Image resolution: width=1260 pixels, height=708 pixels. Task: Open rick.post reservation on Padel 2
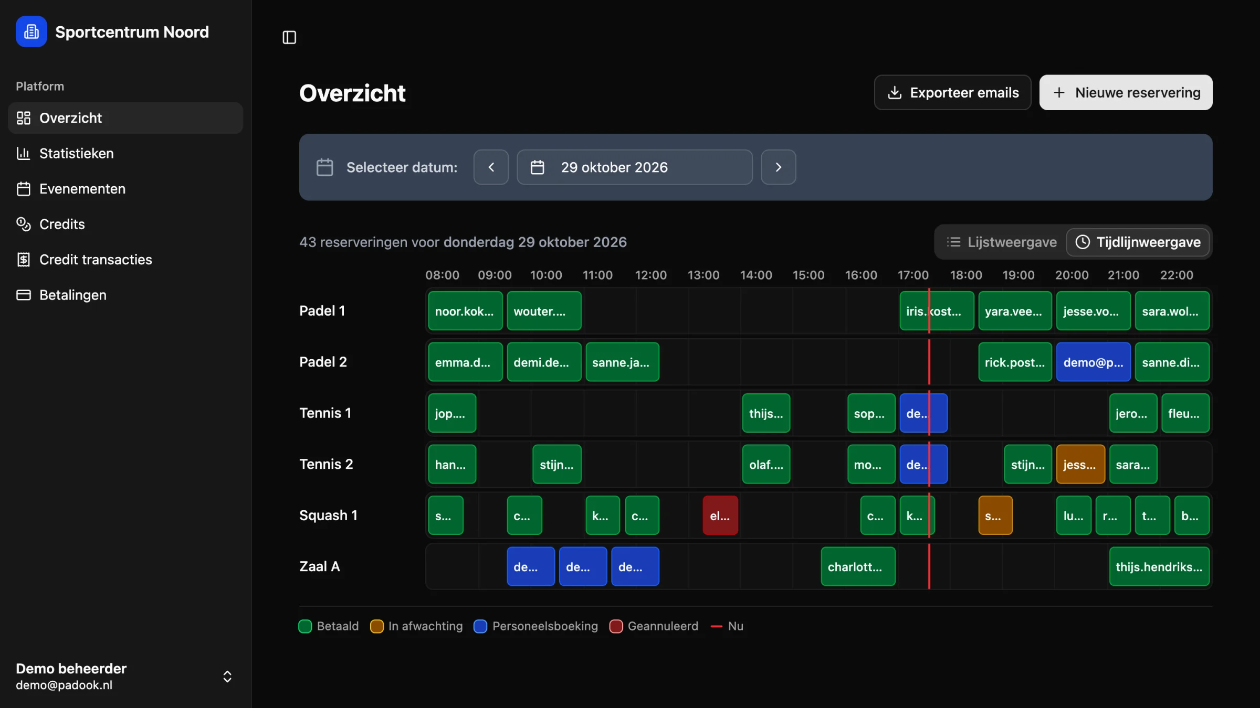[x=1015, y=362]
